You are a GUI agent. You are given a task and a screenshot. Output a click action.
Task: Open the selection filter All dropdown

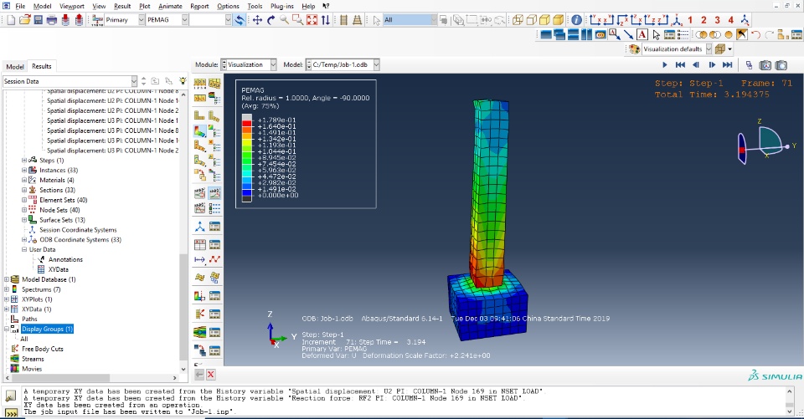pyautogui.click(x=434, y=20)
